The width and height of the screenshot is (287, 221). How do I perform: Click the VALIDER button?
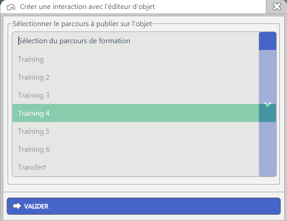[x=144, y=206]
